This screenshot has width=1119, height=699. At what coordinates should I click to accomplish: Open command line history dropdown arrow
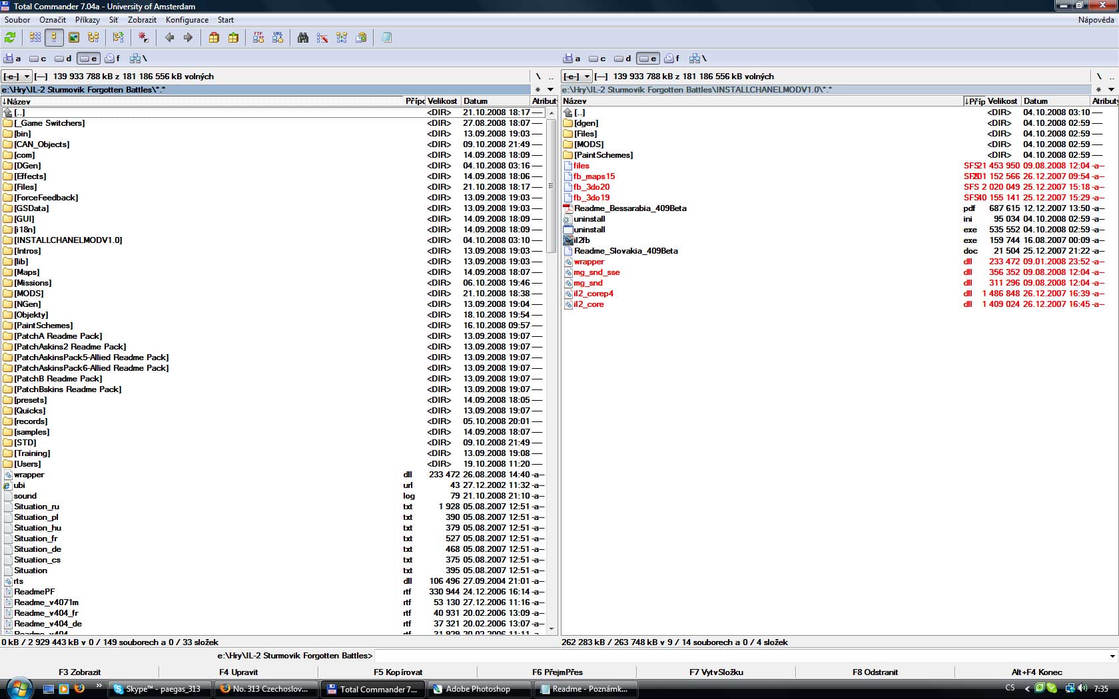[1112, 656]
